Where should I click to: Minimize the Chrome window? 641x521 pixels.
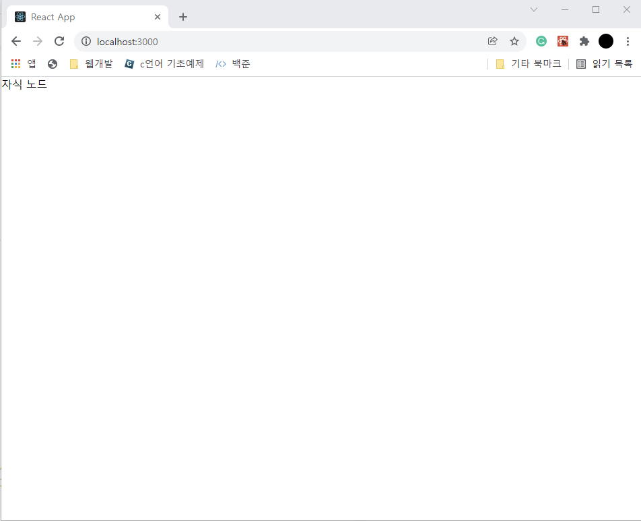pos(565,9)
